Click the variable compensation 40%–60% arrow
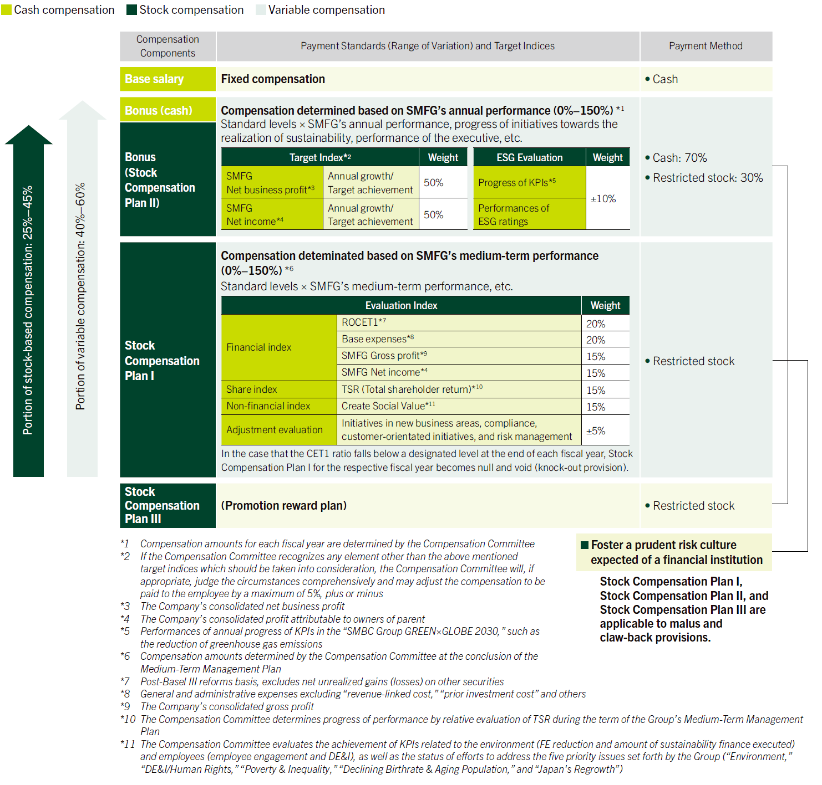 (82, 289)
